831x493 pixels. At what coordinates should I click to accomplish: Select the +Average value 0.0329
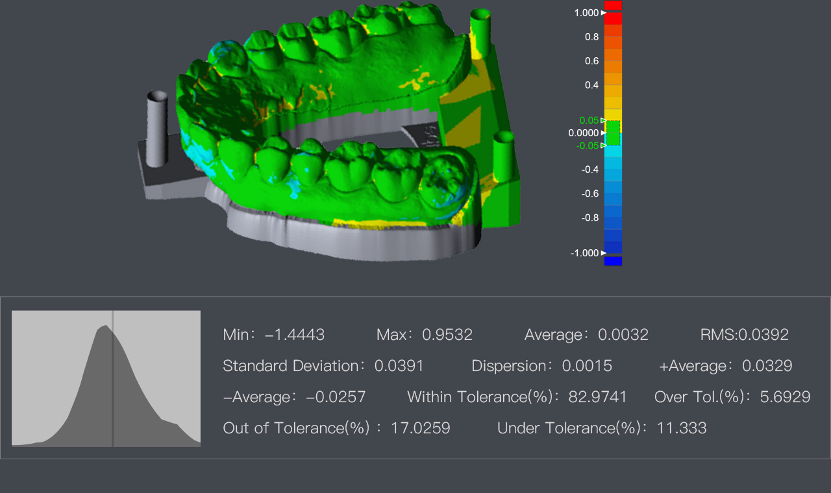click(767, 366)
